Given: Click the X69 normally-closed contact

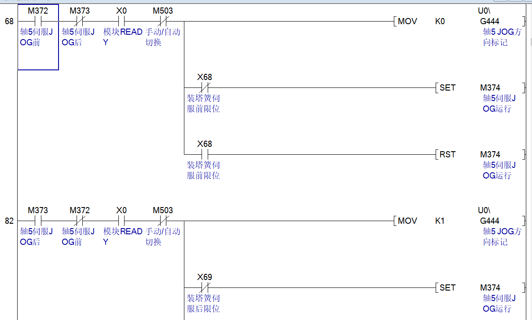Looking at the screenshot, I should (x=205, y=287).
